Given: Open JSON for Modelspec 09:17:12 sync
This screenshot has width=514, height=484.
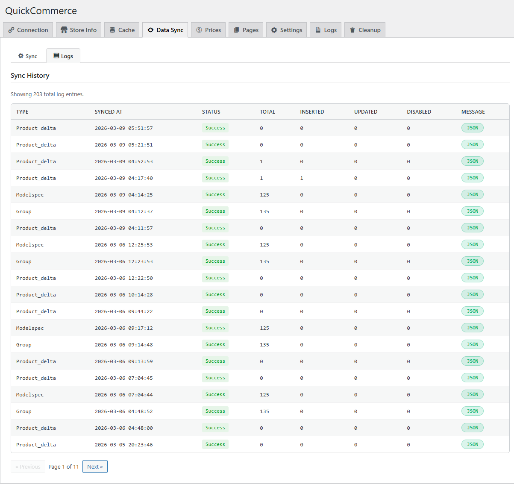Looking at the screenshot, I should pos(473,328).
